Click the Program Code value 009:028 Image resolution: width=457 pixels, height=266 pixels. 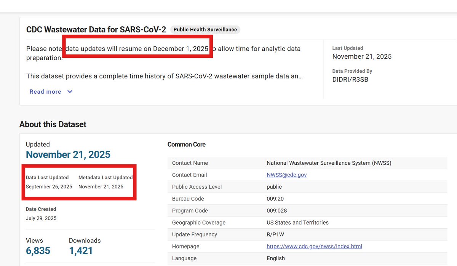tap(277, 211)
